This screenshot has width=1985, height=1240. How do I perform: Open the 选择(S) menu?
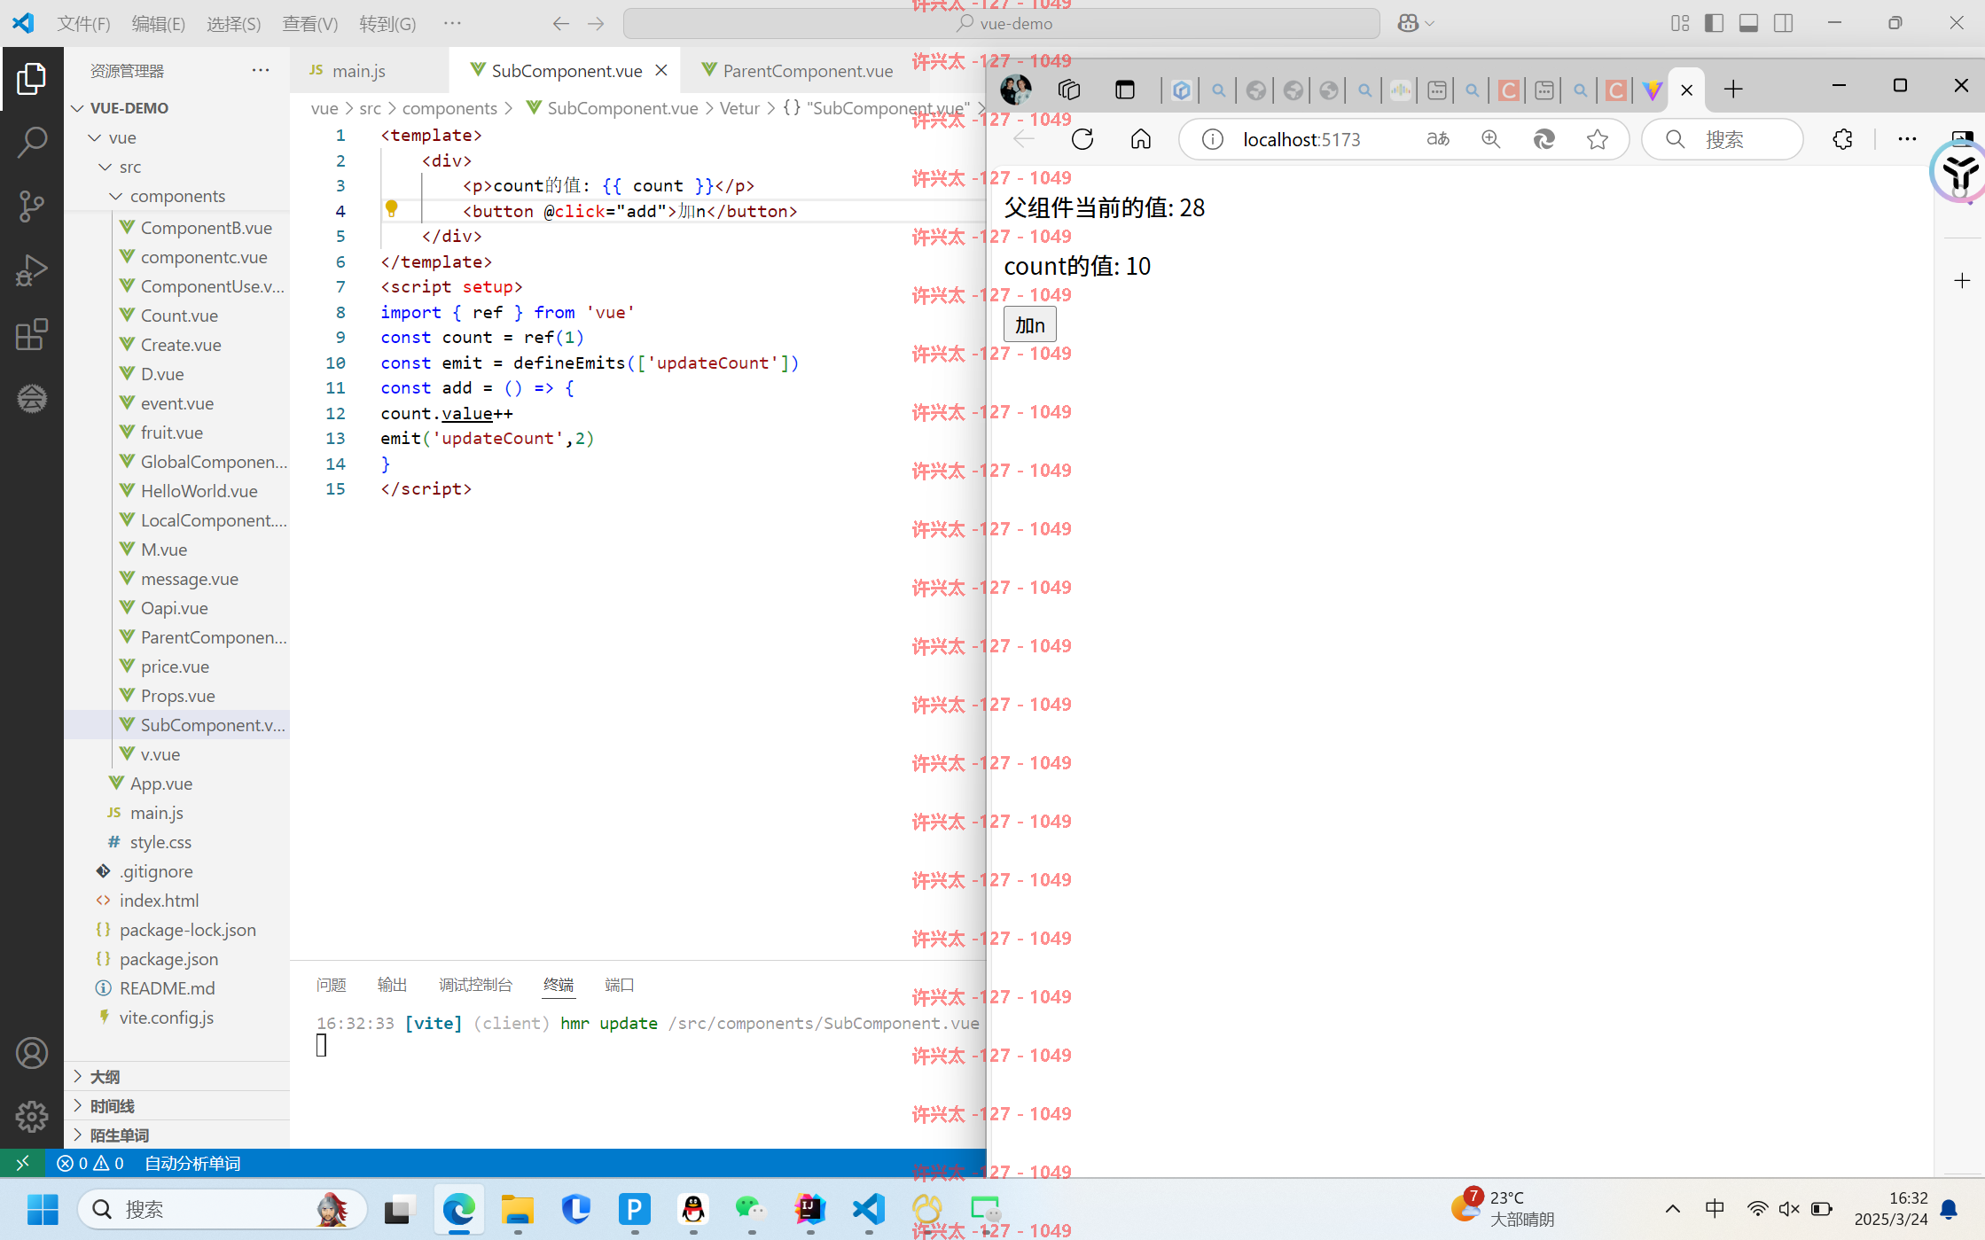coord(234,24)
